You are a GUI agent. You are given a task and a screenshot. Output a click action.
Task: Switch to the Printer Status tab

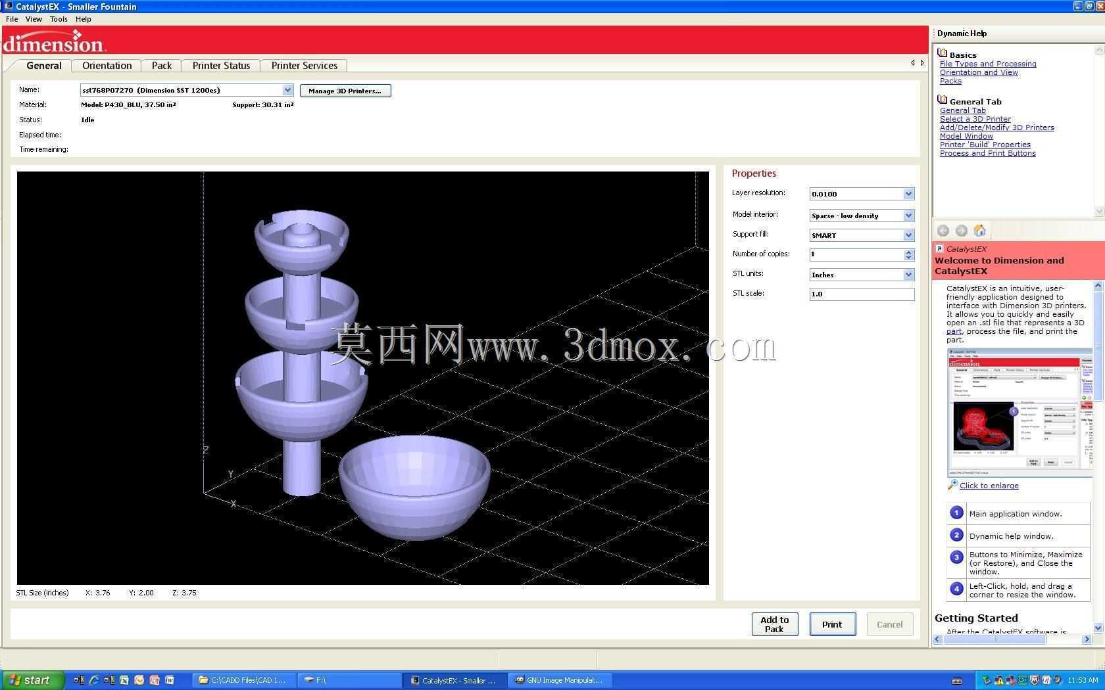tap(221, 66)
